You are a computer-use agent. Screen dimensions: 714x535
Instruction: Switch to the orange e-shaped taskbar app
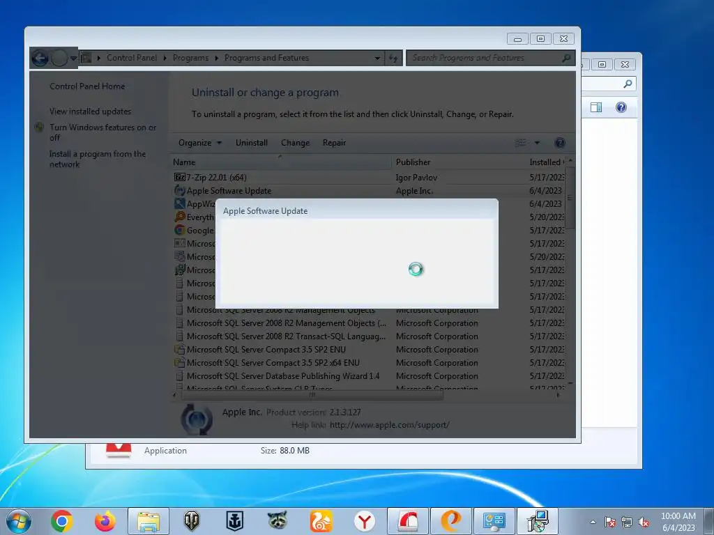click(451, 521)
